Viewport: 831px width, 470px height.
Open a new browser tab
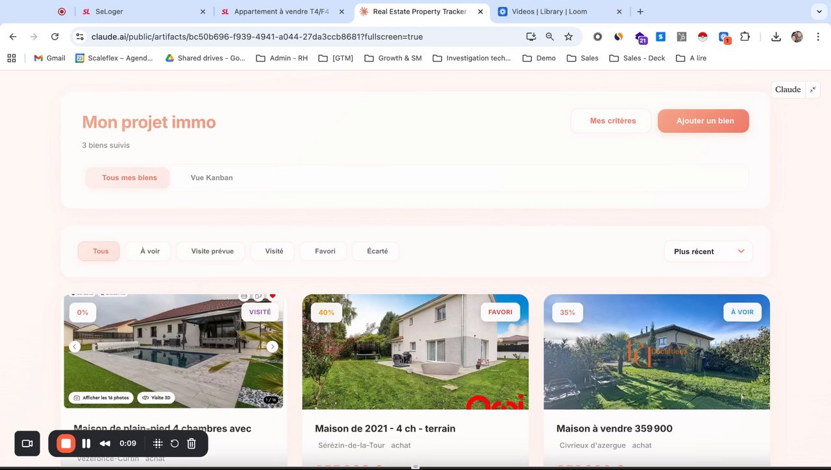(640, 12)
